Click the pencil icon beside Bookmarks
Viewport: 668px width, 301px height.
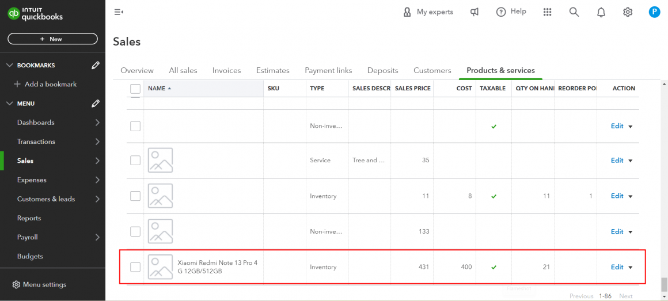(x=96, y=66)
